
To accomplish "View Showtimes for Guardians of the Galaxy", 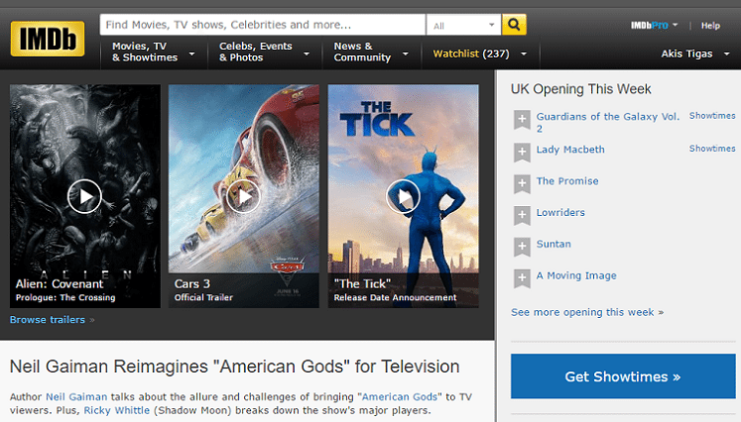I will 712,116.
